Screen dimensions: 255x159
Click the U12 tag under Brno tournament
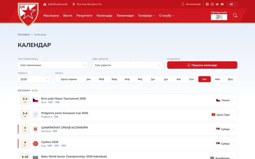(50, 102)
